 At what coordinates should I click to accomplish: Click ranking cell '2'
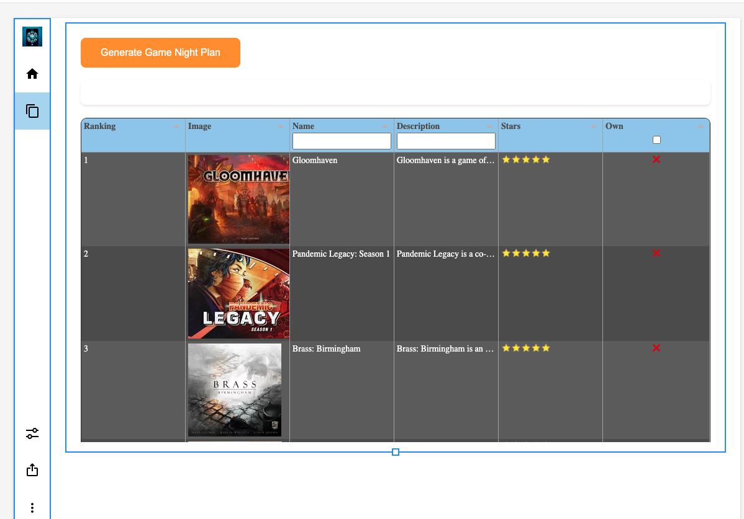coord(133,293)
